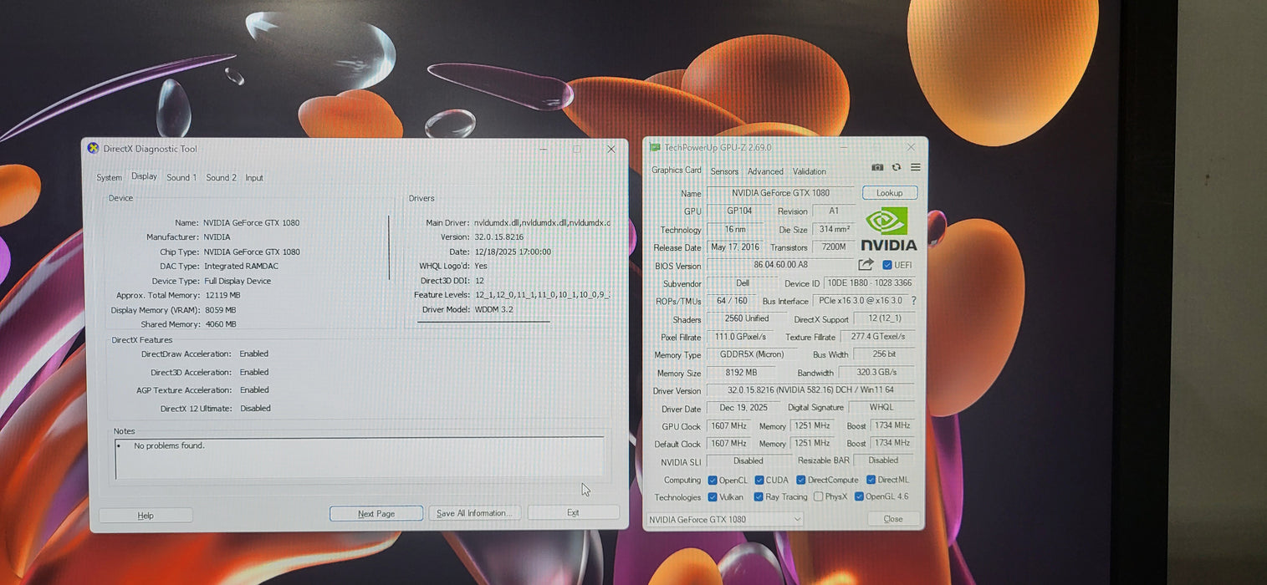
Task: Open the Advanced tab in GPU-Z
Action: click(x=765, y=171)
